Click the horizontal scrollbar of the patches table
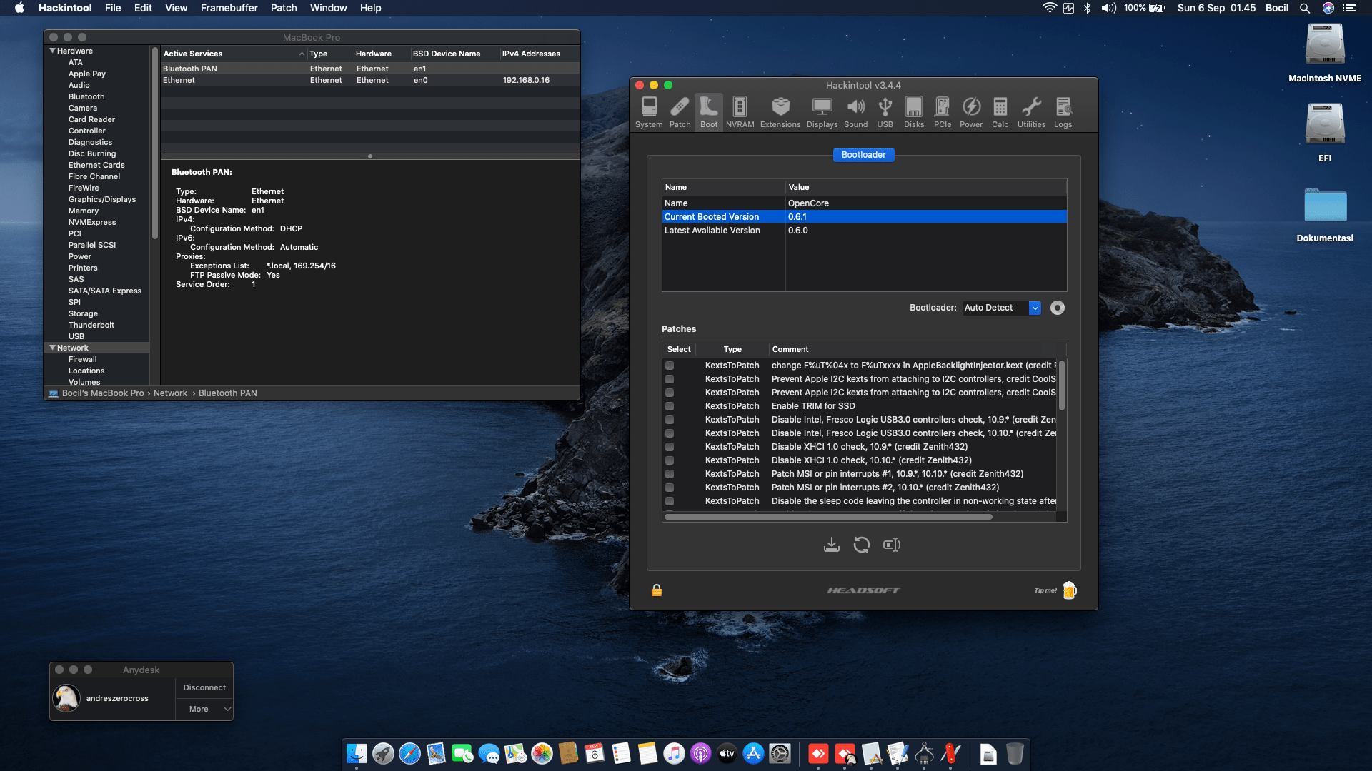1372x771 pixels. [828, 516]
